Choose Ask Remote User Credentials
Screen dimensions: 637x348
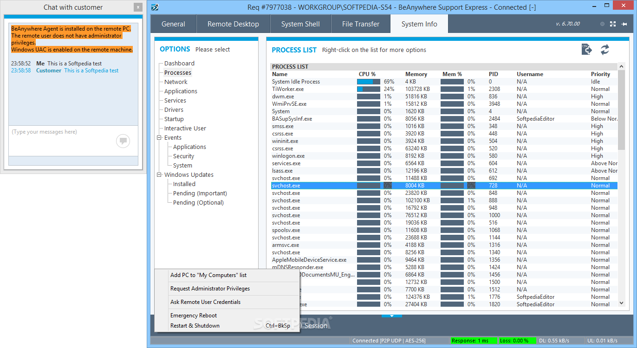tap(227, 302)
